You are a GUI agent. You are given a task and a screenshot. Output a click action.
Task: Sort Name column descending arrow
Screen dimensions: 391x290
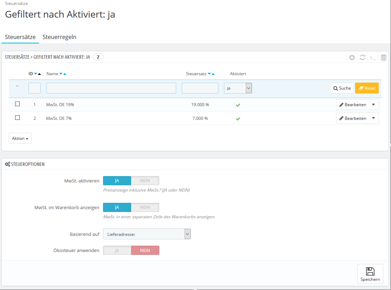(61, 74)
